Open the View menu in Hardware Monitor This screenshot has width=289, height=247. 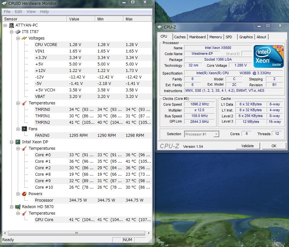(31, 12)
